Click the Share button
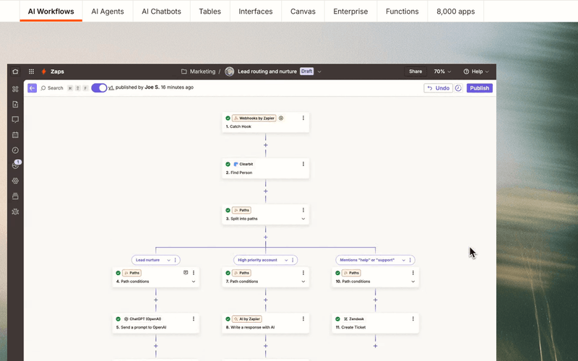578x361 pixels. [x=415, y=71]
